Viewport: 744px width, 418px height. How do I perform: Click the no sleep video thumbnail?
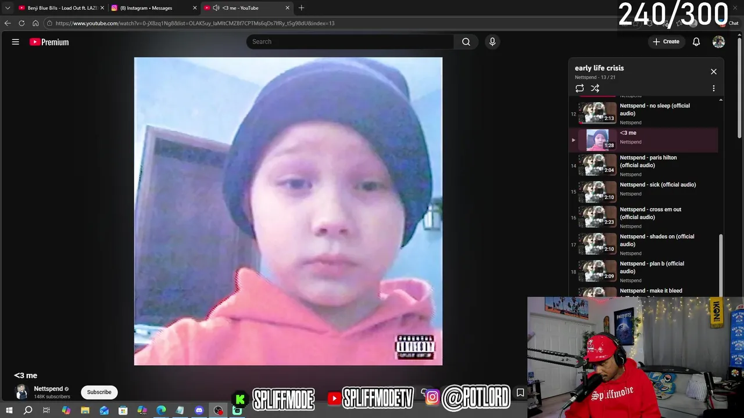(598, 113)
